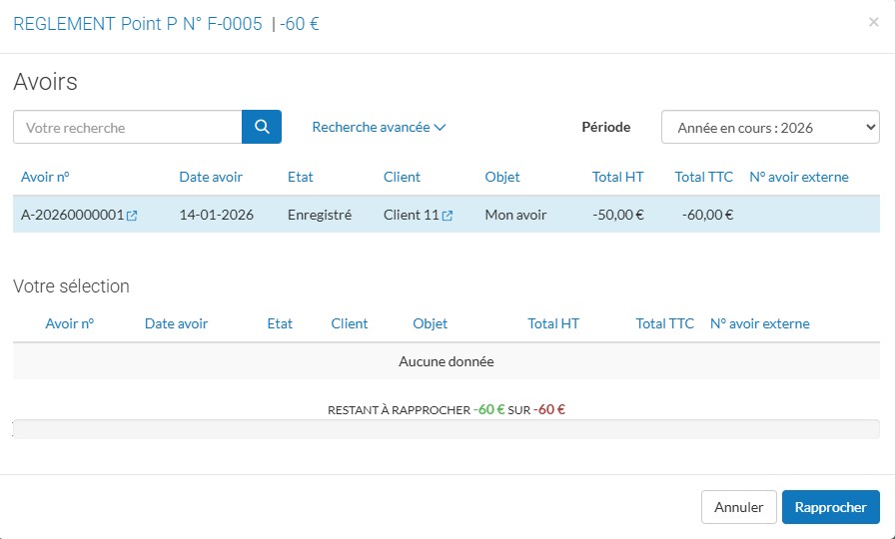Click the magnifying glass search button
The width and height of the screenshot is (895, 539).
point(262,127)
